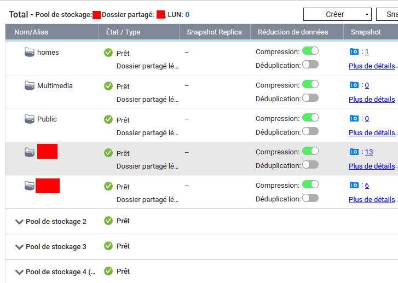The height and width of the screenshot is (283, 398).
Task: Enable Déduplication for the homes folder
Action: click(310, 65)
